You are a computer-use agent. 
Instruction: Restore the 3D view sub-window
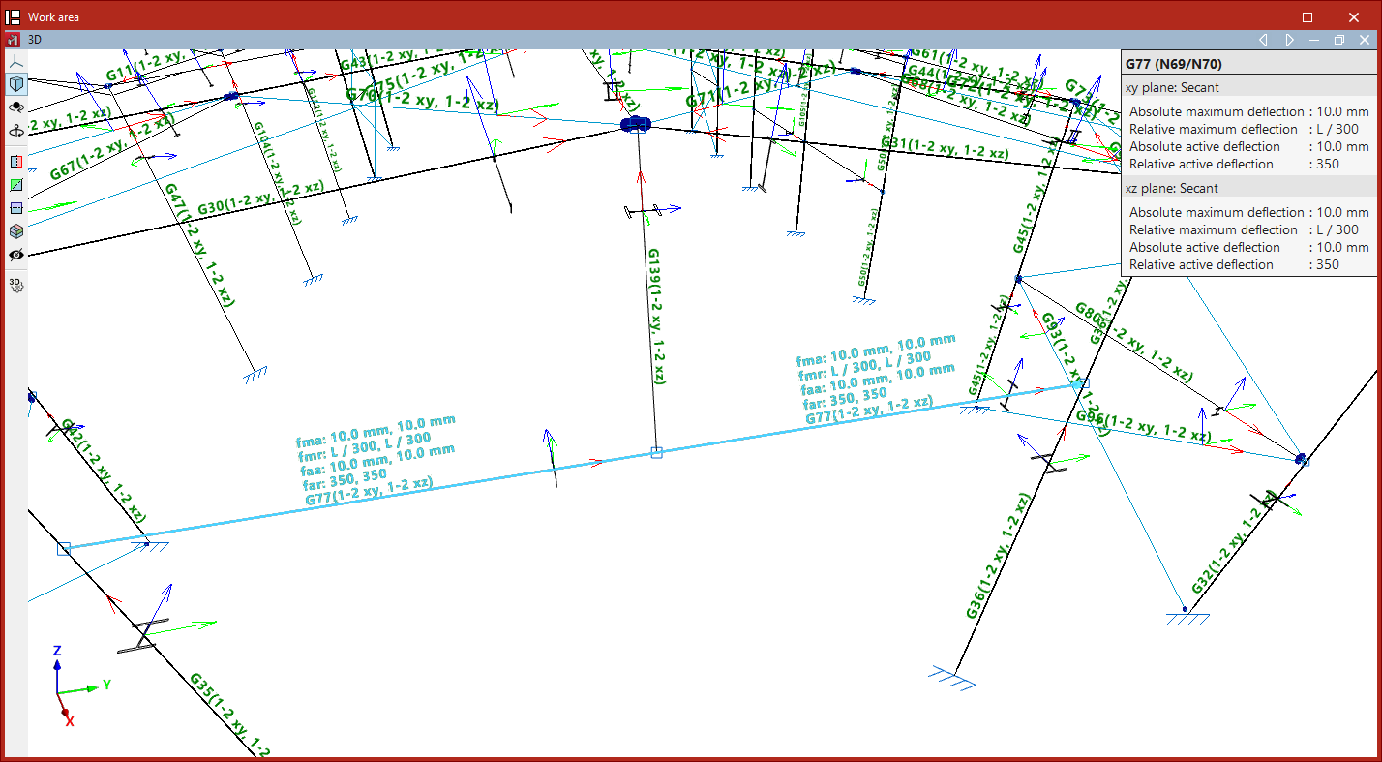pos(1339,40)
